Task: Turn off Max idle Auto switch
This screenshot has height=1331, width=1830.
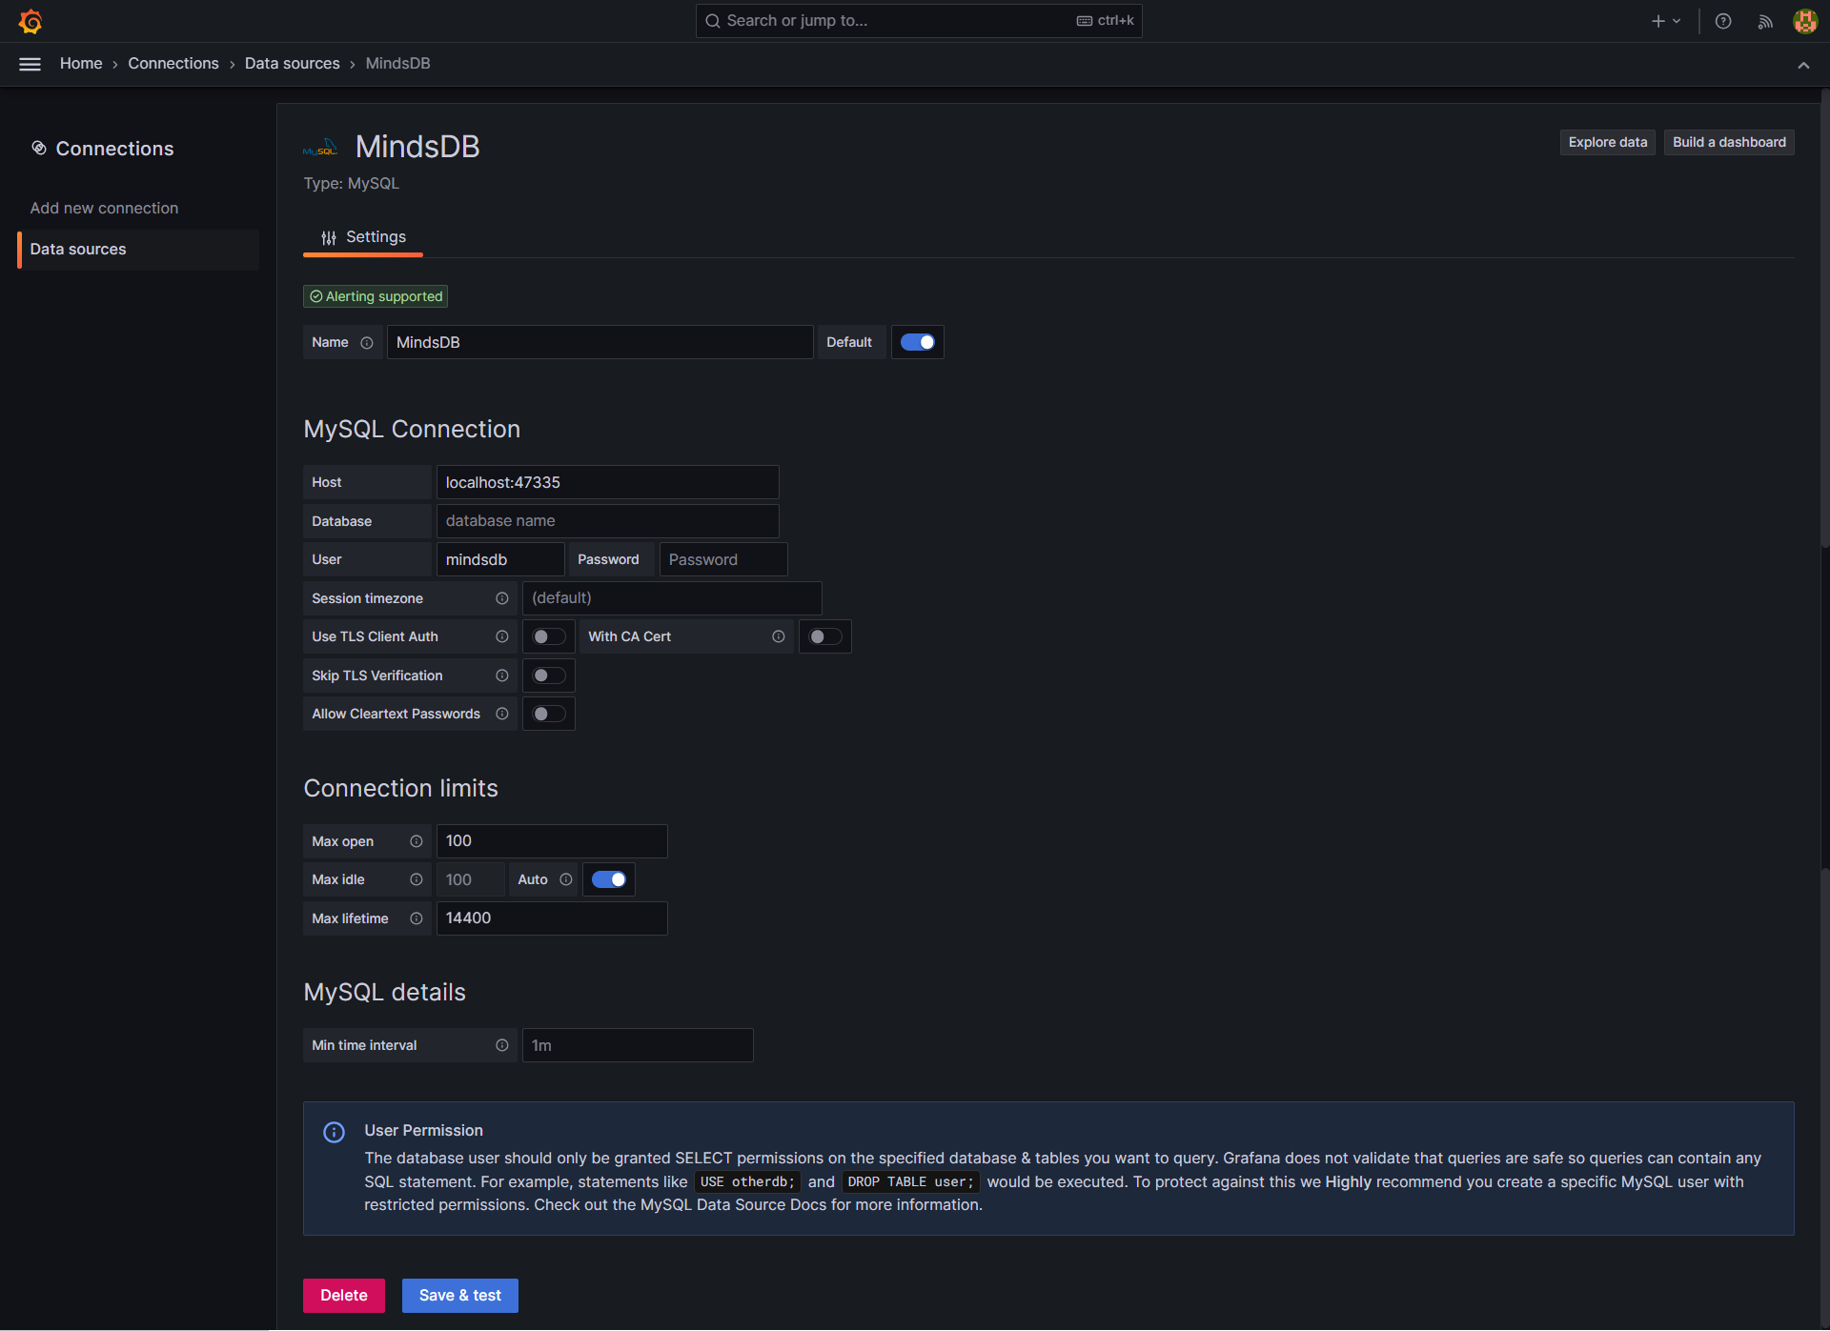Action: (x=608, y=879)
